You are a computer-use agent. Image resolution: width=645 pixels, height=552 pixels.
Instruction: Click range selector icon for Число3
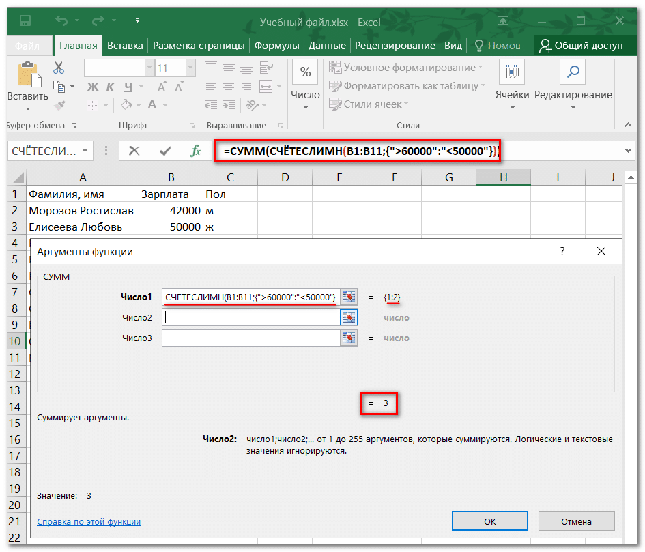pos(349,338)
